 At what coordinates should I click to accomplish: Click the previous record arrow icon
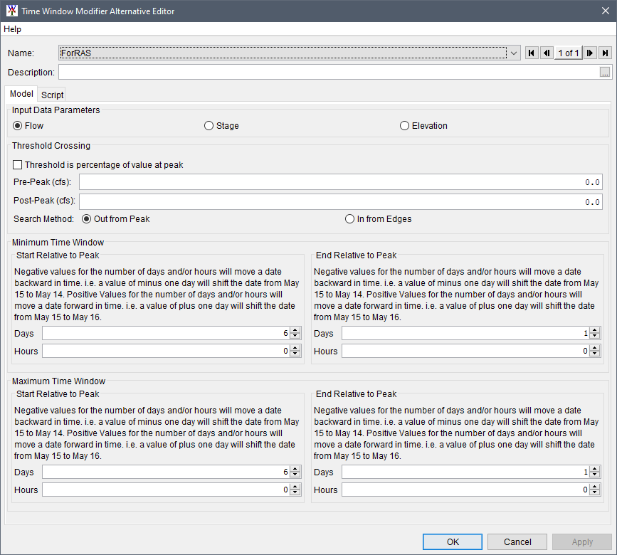point(546,52)
